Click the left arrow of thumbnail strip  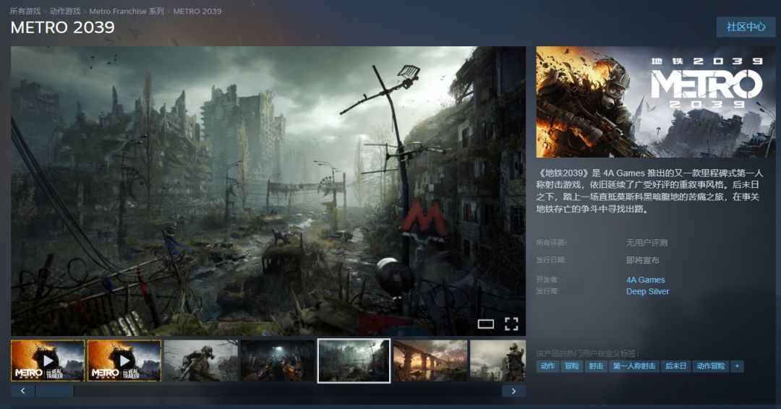click(x=23, y=391)
